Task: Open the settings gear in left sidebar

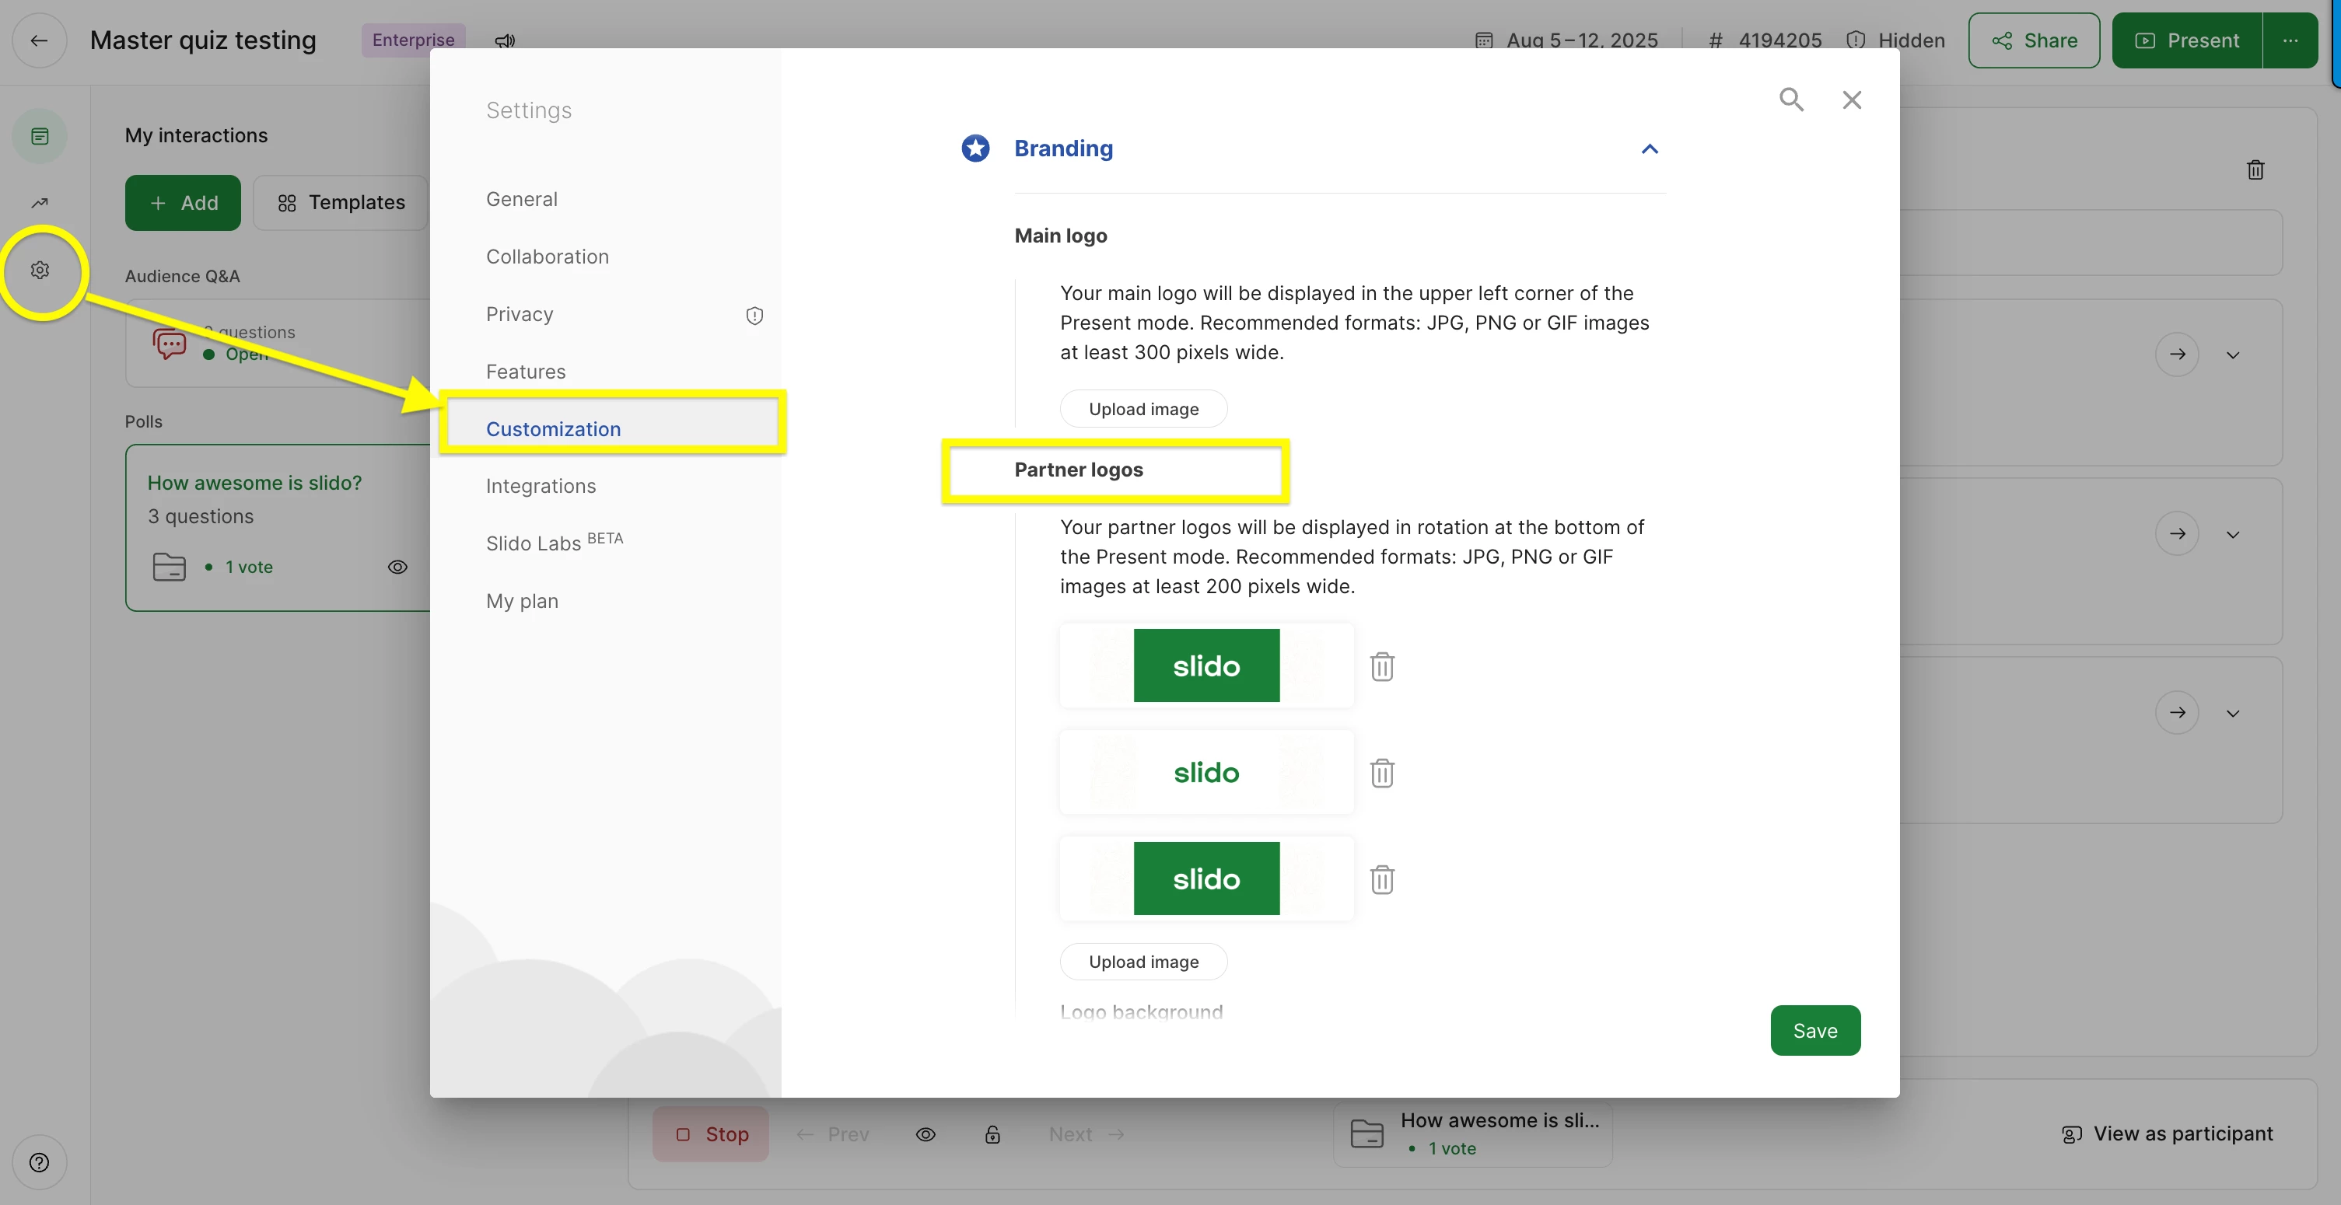Action: [40, 270]
